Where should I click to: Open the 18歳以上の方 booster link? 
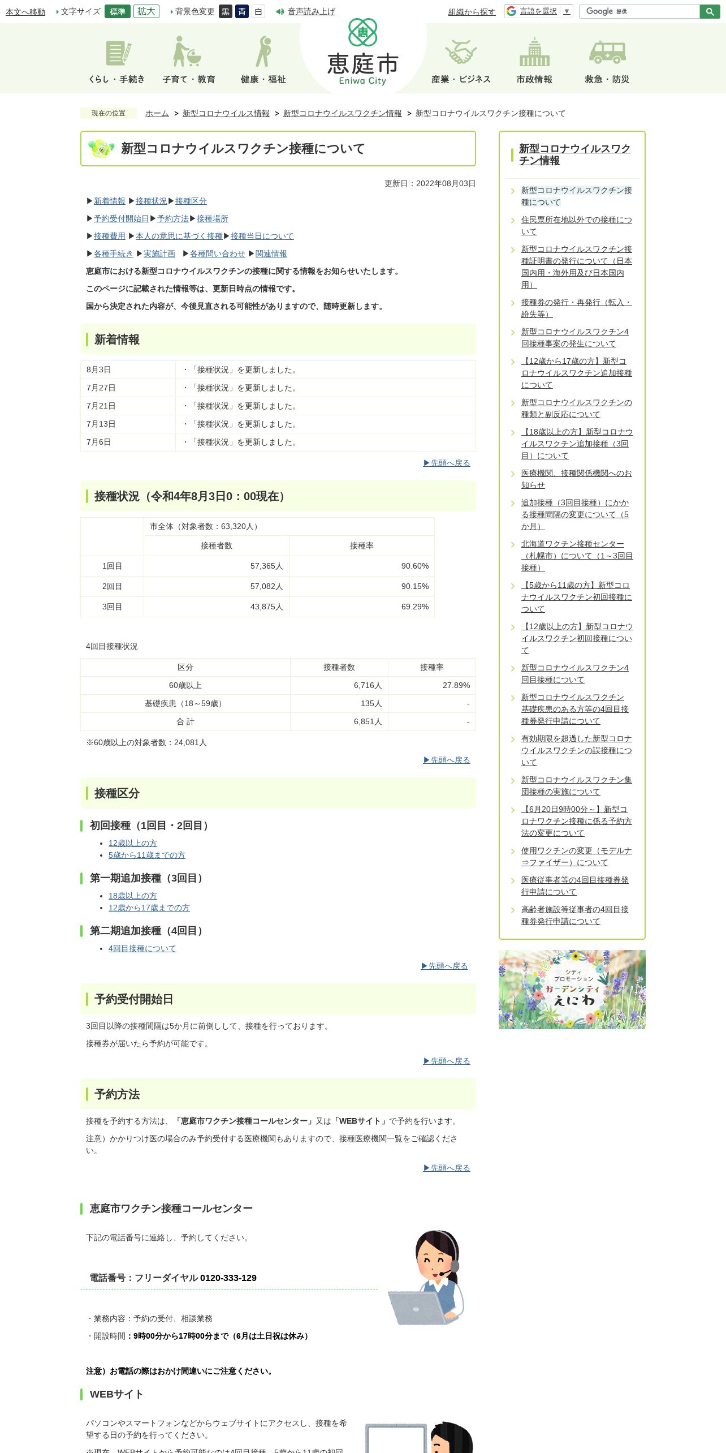point(133,896)
